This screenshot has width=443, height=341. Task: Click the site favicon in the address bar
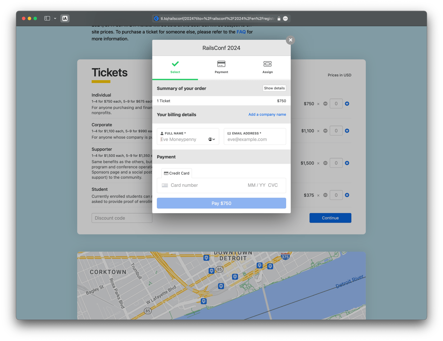click(x=156, y=19)
